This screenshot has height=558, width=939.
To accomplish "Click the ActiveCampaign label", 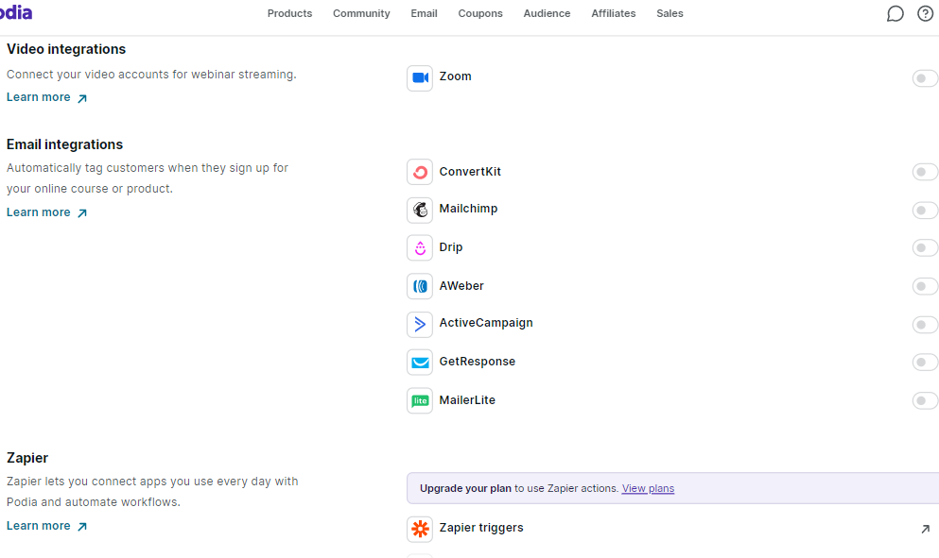I will pyautogui.click(x=486, y=323).
